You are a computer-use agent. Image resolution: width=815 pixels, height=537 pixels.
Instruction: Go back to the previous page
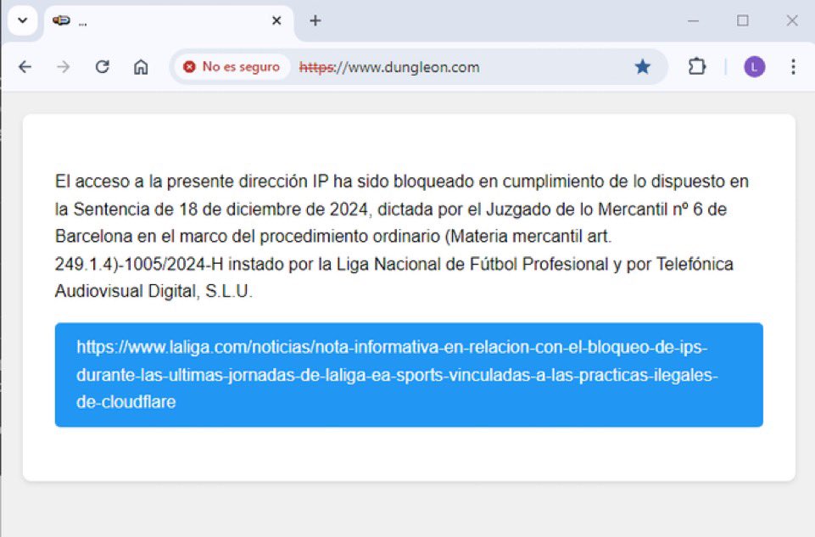point(25,67)
